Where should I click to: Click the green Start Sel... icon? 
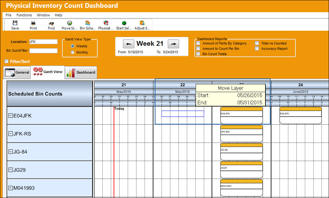(x=124, y=23)
